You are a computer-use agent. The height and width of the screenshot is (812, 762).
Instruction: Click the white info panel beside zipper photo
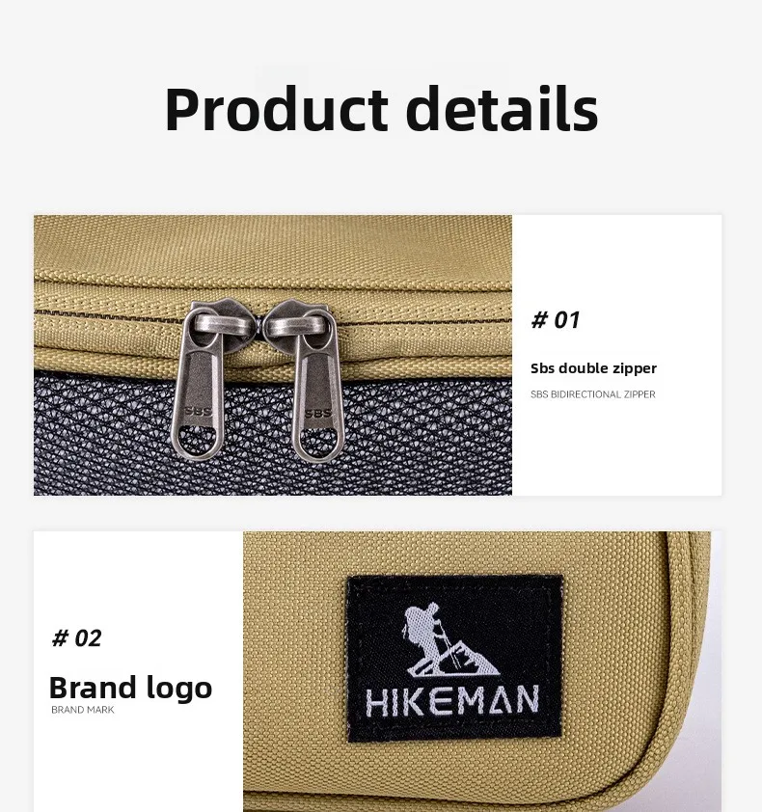click(616, 355)
